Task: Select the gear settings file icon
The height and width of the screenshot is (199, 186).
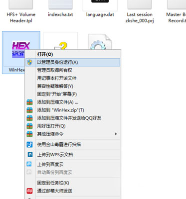Action: pos(100,42)
